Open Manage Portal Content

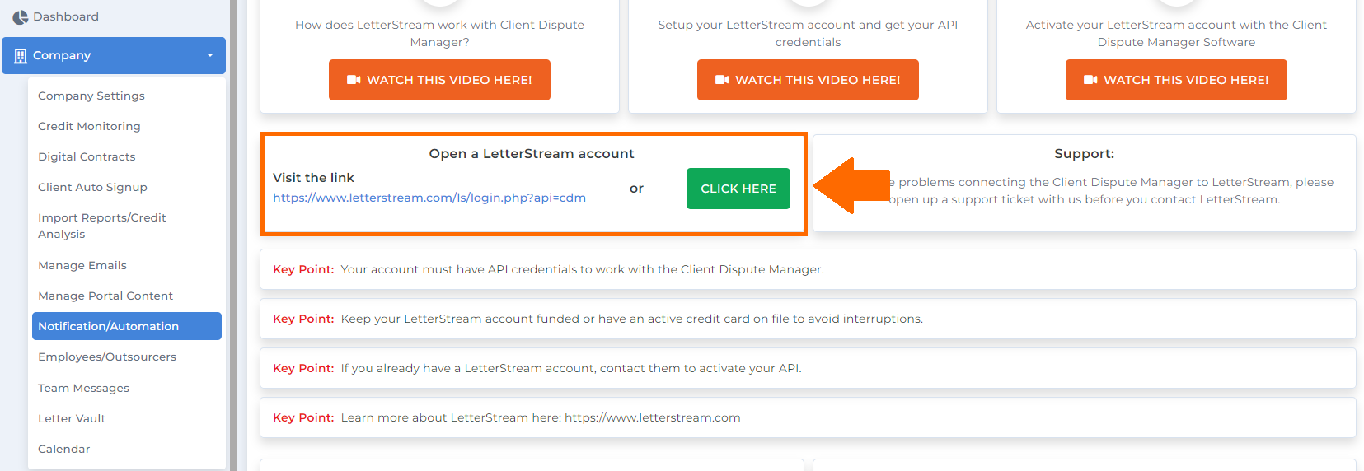point(105,296)
